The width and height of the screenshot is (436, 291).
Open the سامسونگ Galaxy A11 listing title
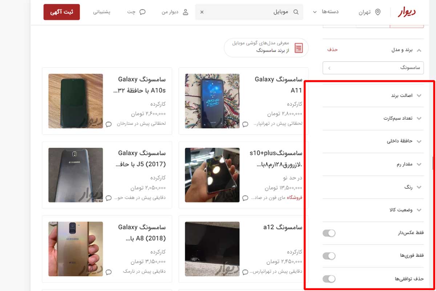(279, 85)
